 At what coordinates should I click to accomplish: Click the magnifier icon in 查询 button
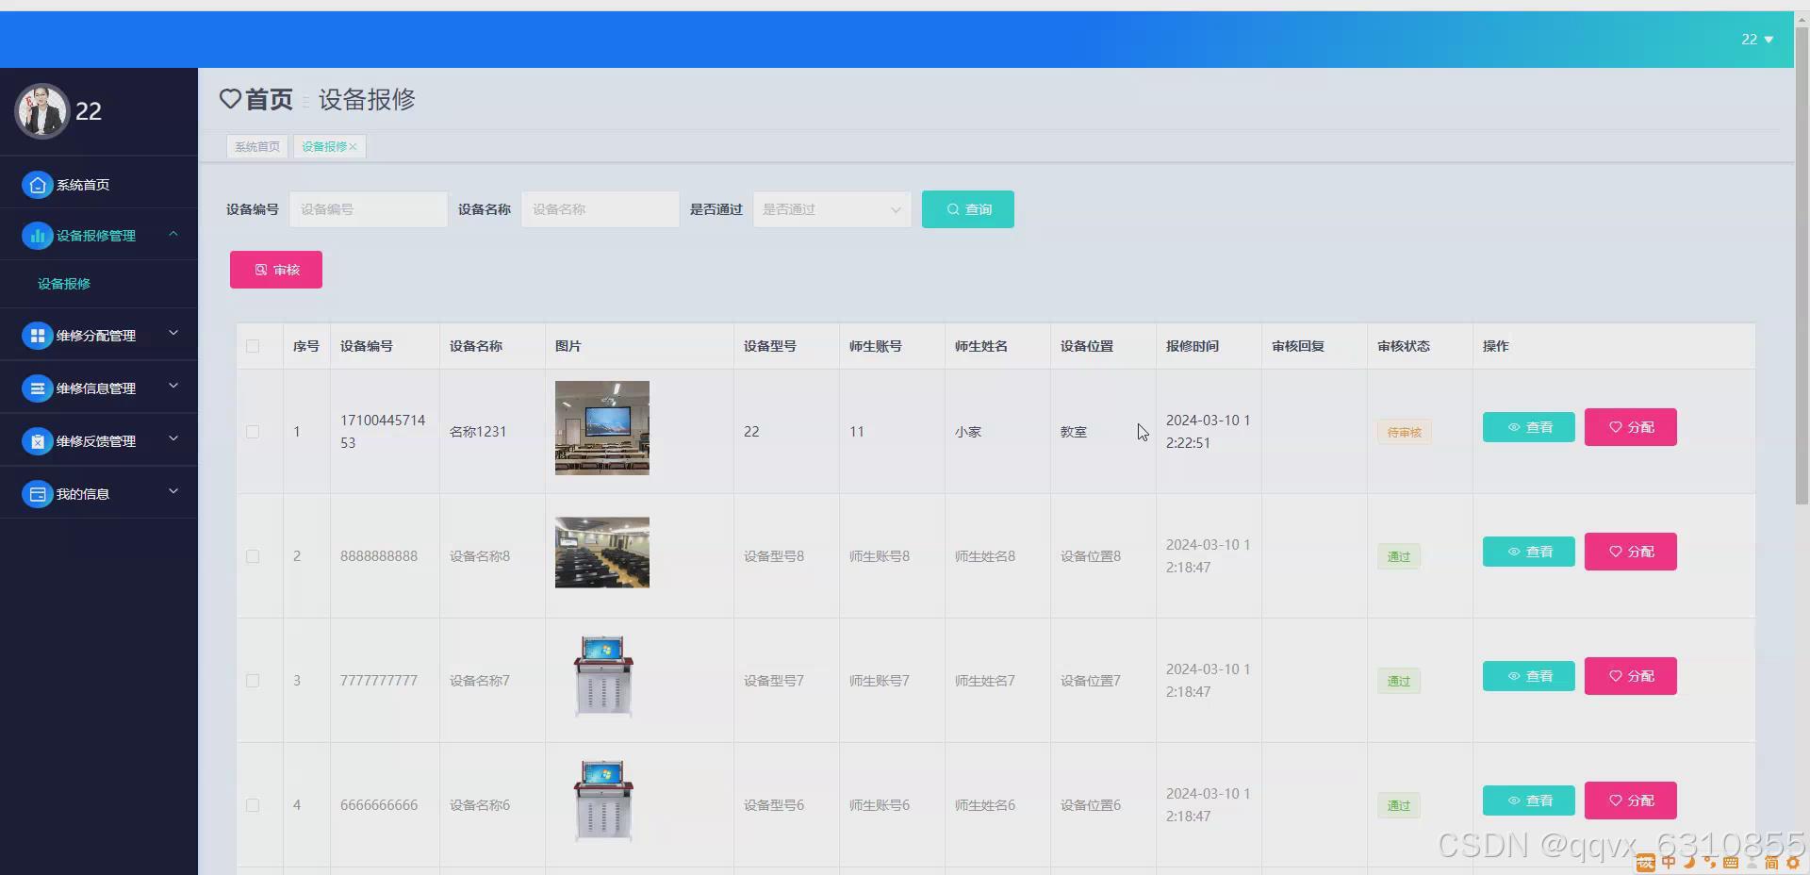coord(953,209)
